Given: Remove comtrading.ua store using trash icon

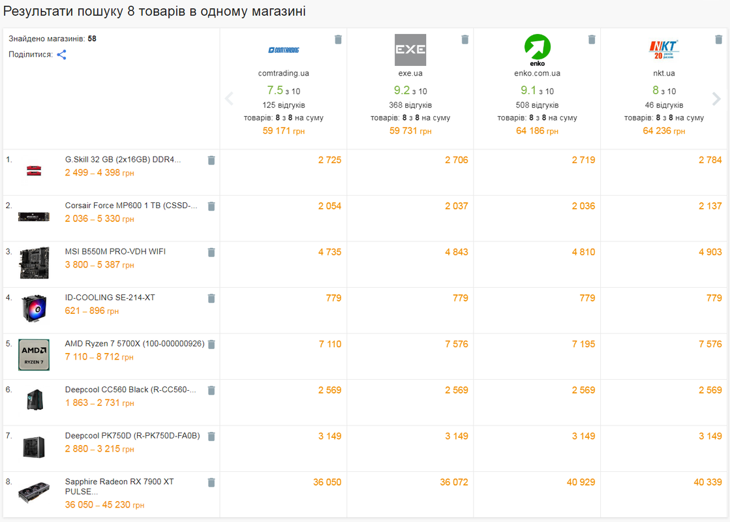Looking at the screenshot, I should (x=339, y=40).
